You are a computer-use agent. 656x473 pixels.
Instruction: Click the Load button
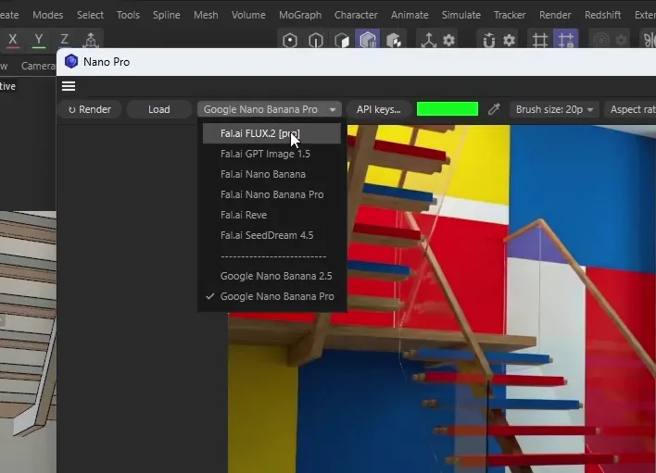[159, 109]
